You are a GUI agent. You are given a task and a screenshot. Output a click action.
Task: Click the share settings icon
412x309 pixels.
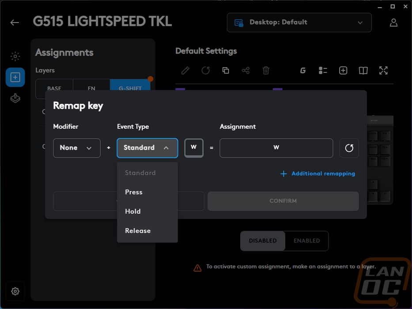[246, 71]
